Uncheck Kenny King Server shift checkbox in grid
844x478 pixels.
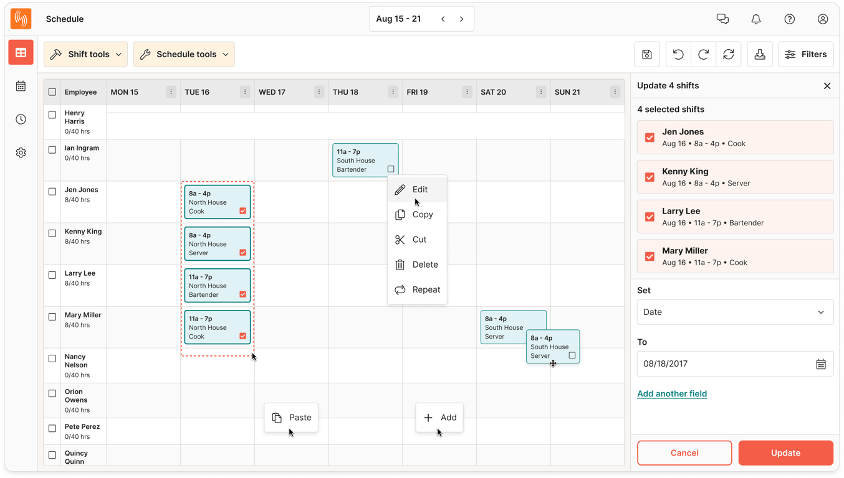point(243,253)
